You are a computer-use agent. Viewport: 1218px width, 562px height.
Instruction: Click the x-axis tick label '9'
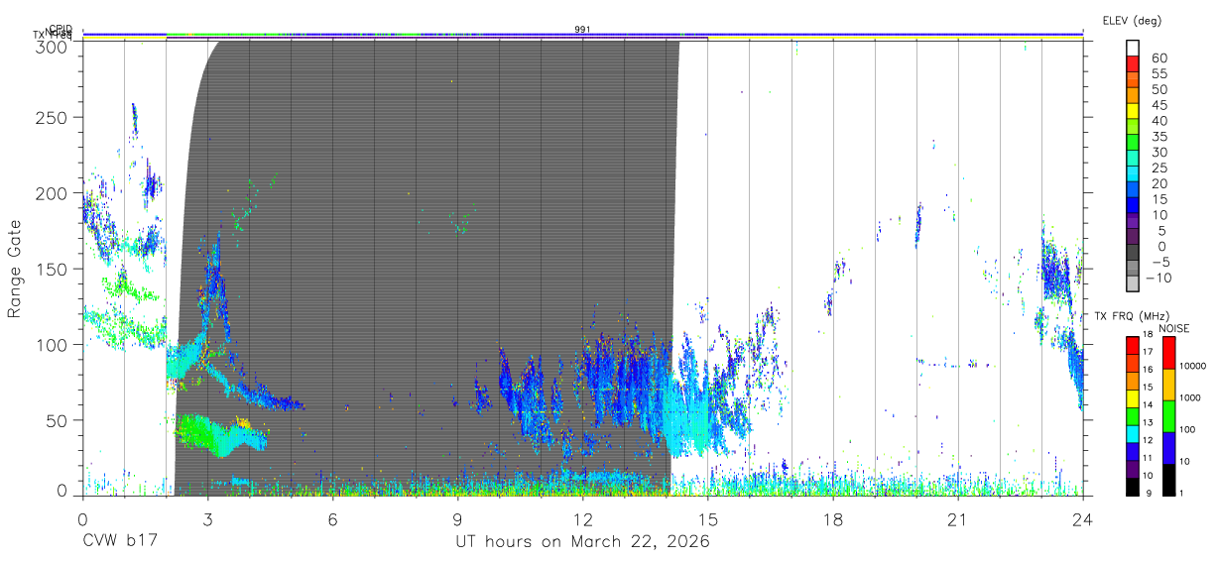(x=457, y=519)
